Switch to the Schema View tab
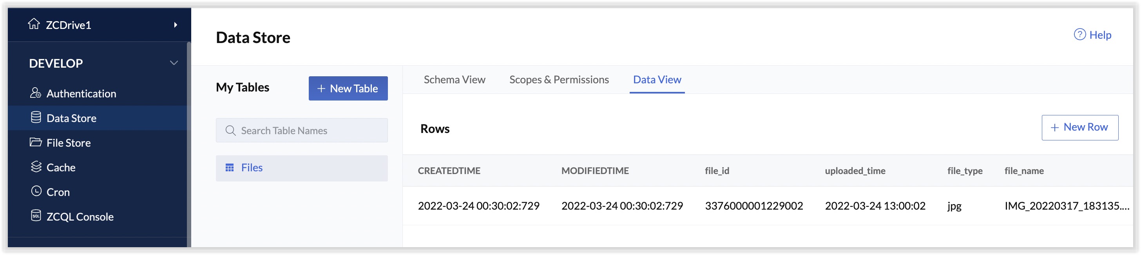 tap(454, 79)
